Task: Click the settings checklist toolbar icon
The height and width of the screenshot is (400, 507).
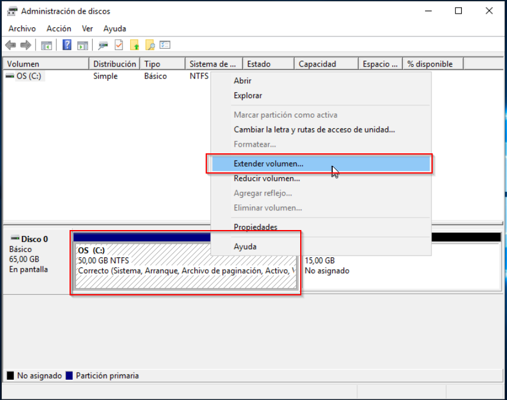Action: [x=165, y=45]
